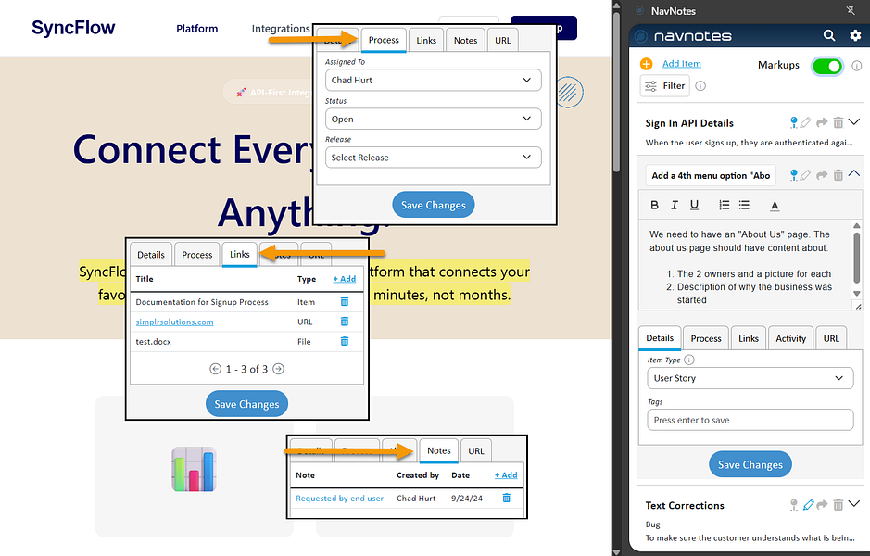Image resolution: width=870 pixels, height=556 pixels.
Task: Open the Requested by end user note
Action: click(x=339, y=499)
